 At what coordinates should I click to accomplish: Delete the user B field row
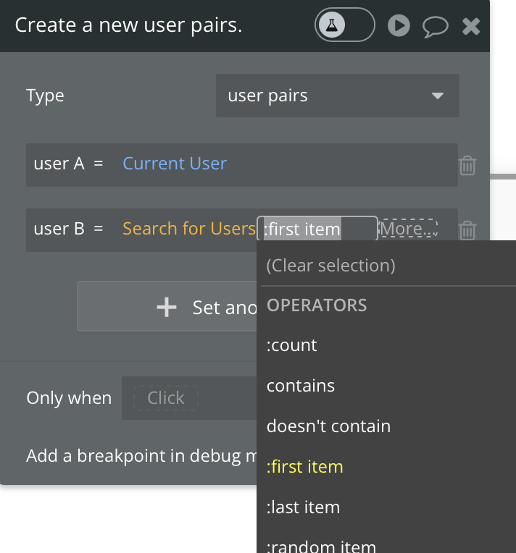click(467, 231)
